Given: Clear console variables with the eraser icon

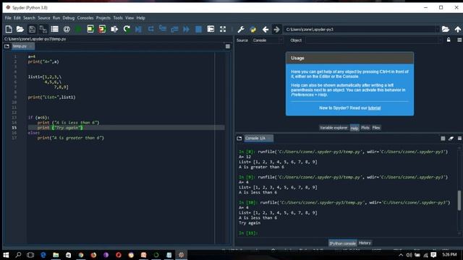Looking at the screenshot, I should 451,138.
